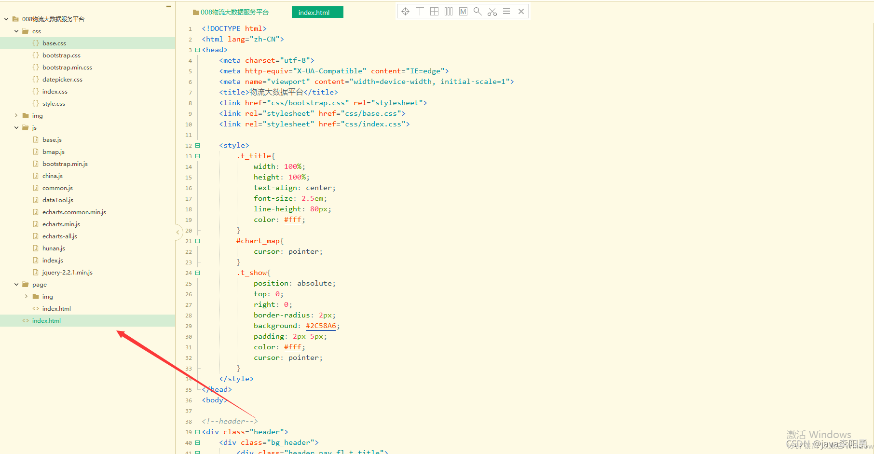Screen dimensions: 874x454
Task: Open base.css in the tree
Action: (54, 43)
